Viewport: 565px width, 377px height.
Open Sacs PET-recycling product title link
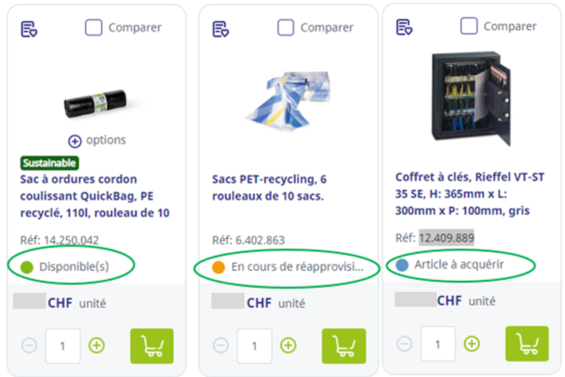coord(269,187)
